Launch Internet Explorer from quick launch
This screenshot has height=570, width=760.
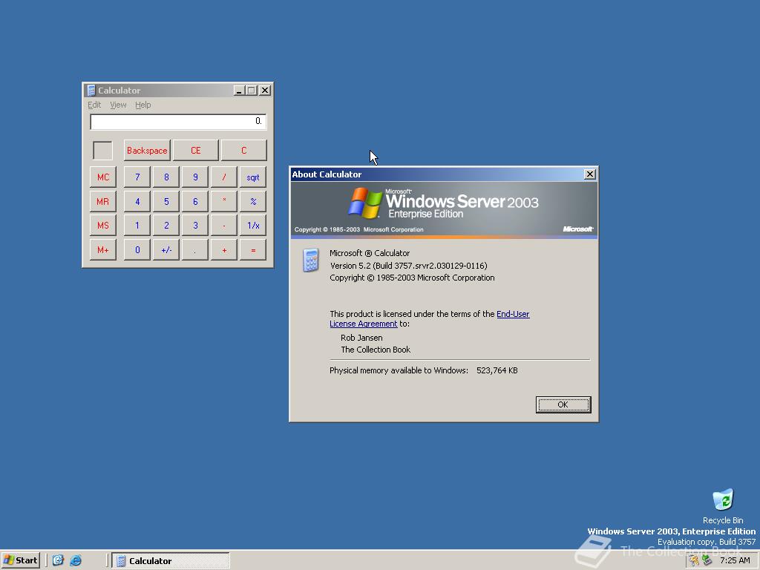(x=76, y=560)
